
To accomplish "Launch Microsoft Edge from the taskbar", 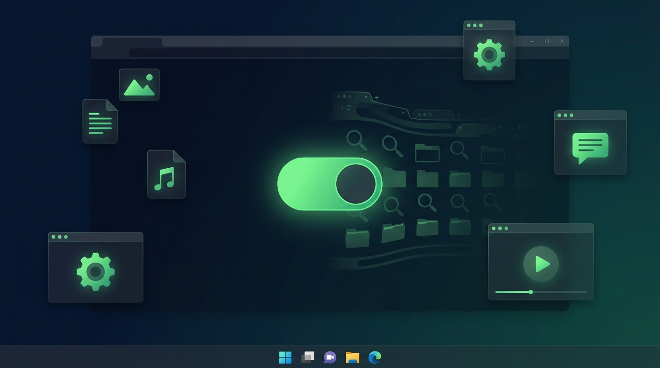I will click(375, 357).
